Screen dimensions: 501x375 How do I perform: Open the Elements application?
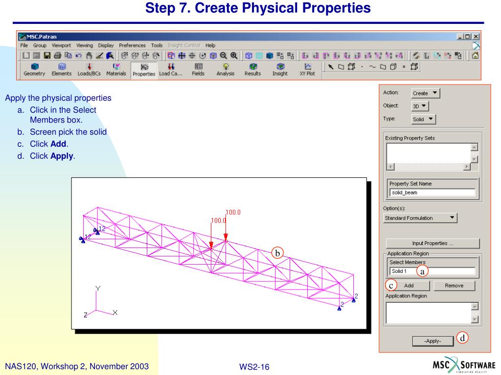click(62, 69)
